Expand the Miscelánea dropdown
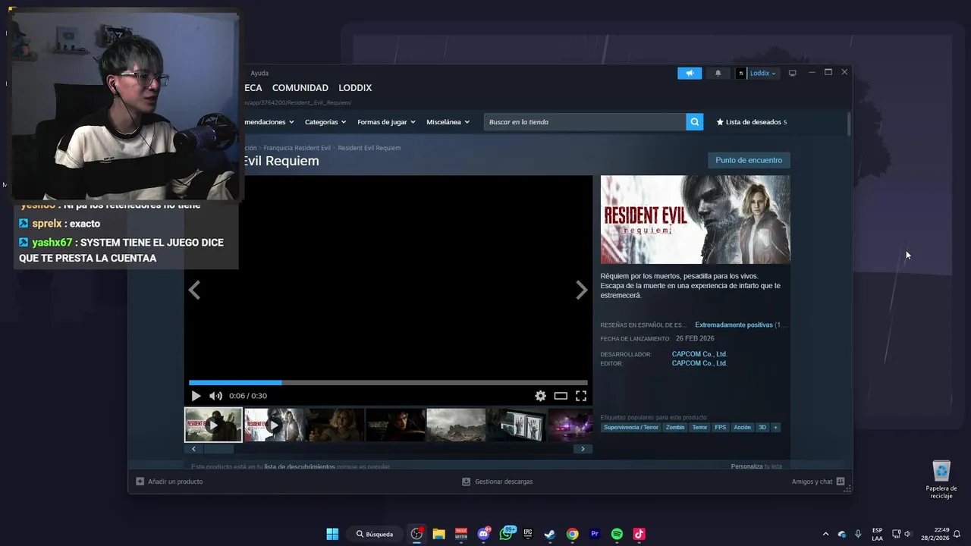The width and height of the screenshot is (971, 546). point(448,122)
